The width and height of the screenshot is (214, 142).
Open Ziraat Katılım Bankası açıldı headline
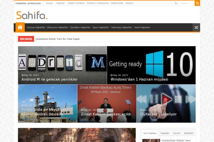(x=106, y=114)
